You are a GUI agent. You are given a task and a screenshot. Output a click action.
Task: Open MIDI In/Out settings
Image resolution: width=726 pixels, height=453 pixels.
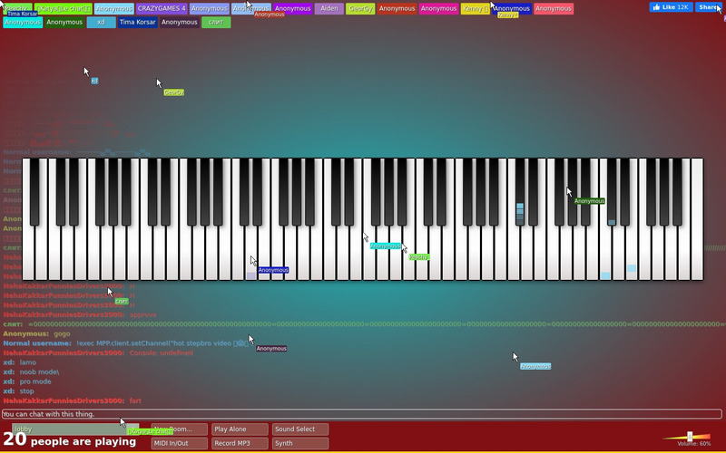pyautogui.click(x=179, y=443)
